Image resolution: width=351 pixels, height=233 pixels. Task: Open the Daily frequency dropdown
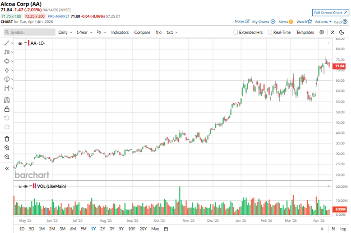tap(65, 33)
